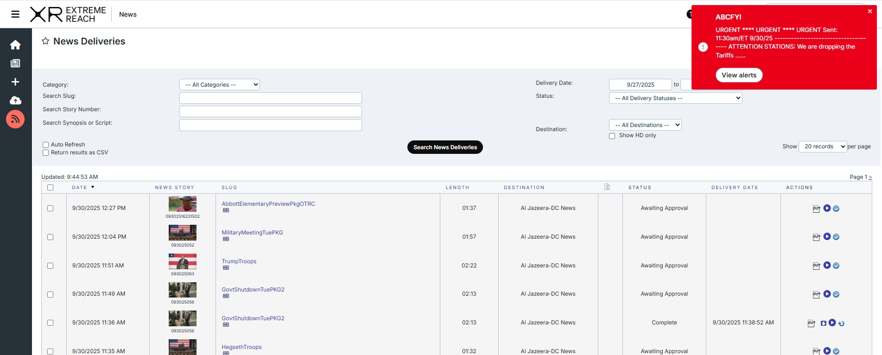The height and width of the screenshot is (355, 882).
Task: View script details for TrumpTroops story
Action: pyautogui.click(x=816, y=266)
